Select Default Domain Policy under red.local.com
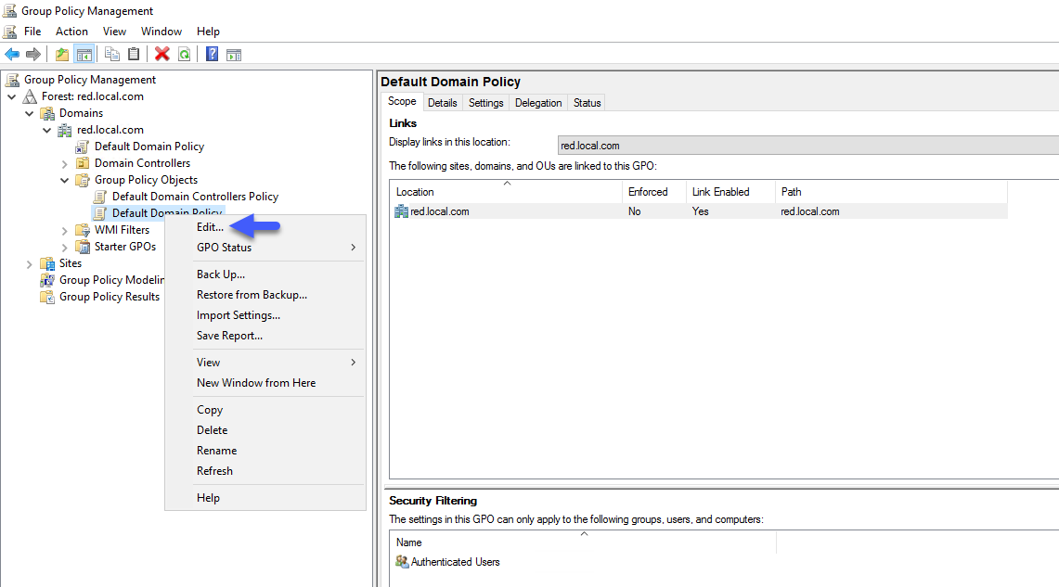 click(149, 147)
